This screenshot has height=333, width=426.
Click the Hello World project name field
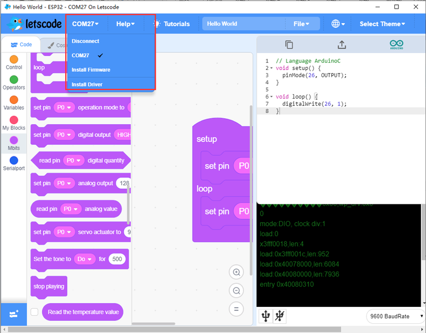[243, 24]
